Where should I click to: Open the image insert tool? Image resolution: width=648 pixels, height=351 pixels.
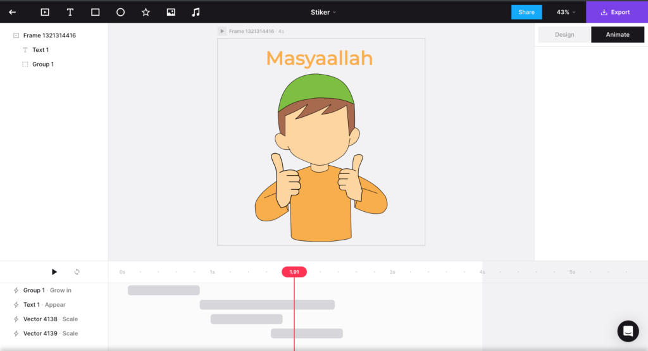(x=171, y=12)
